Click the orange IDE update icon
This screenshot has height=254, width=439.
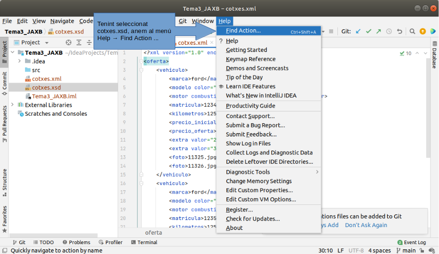(423, 31)
